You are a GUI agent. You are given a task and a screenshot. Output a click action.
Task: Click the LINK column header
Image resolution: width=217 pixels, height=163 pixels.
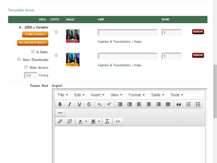[x=101, y=19]
